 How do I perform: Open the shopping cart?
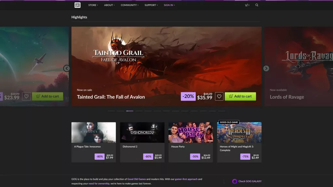pyautogui.click(x=246, y=5)
